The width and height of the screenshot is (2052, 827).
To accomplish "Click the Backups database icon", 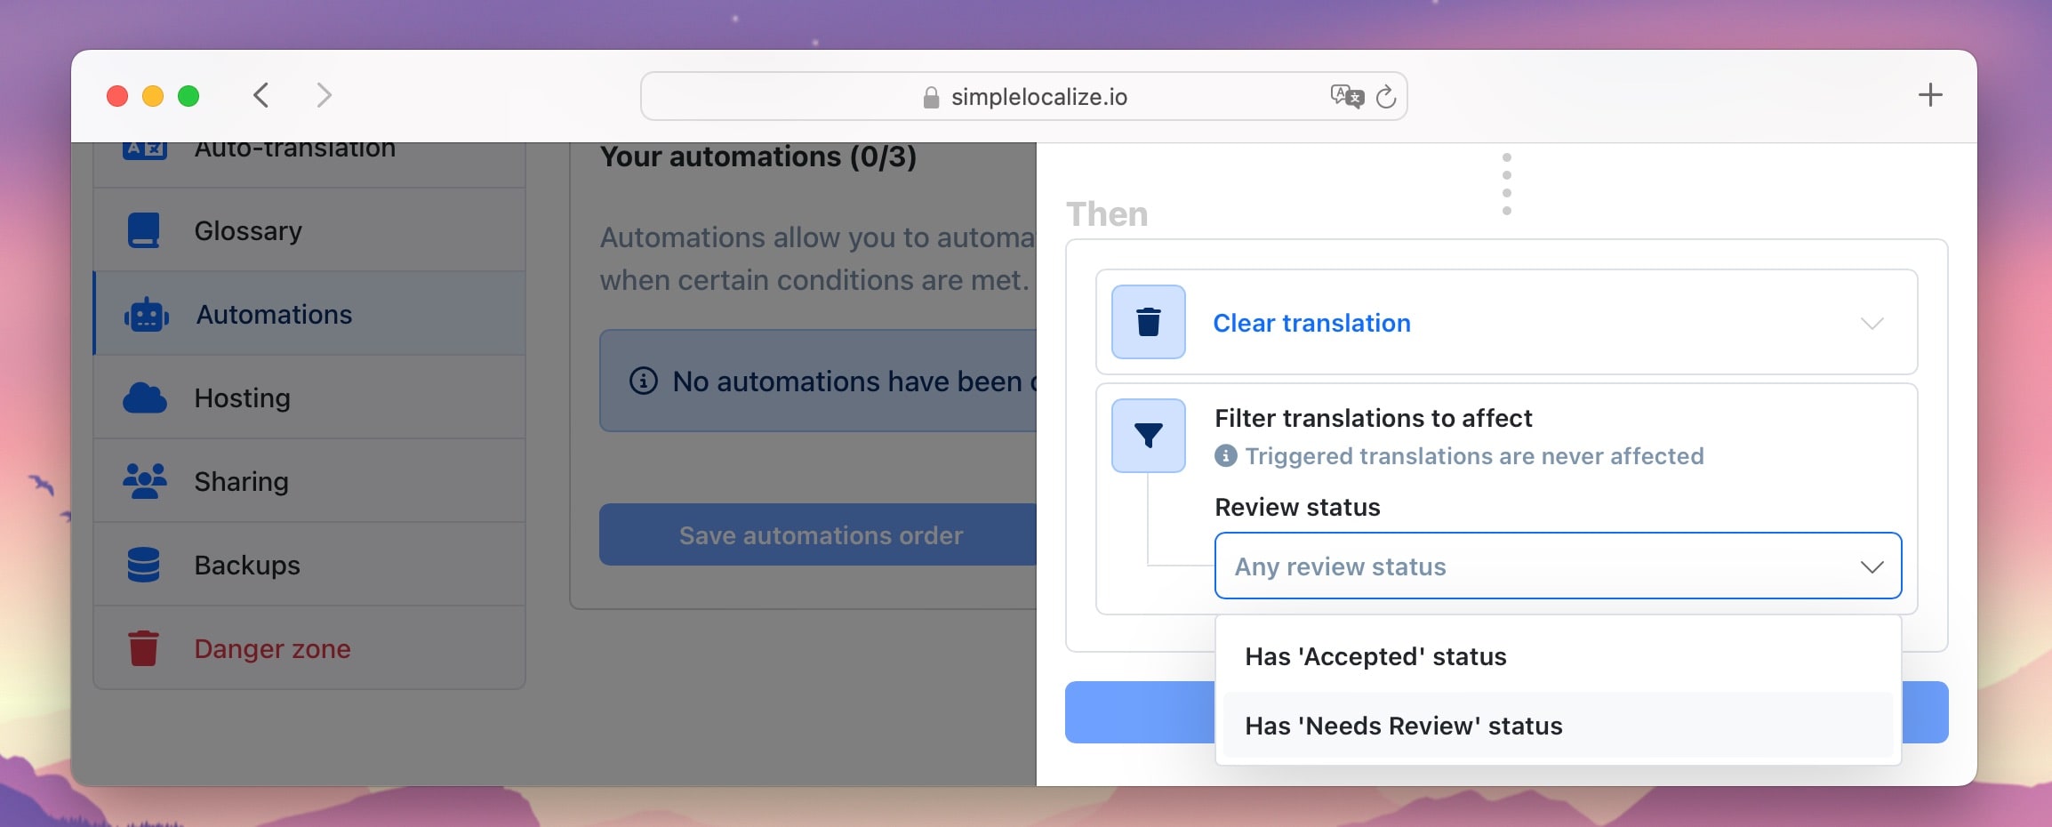I will pyautogui.click(x=143, y=565).
